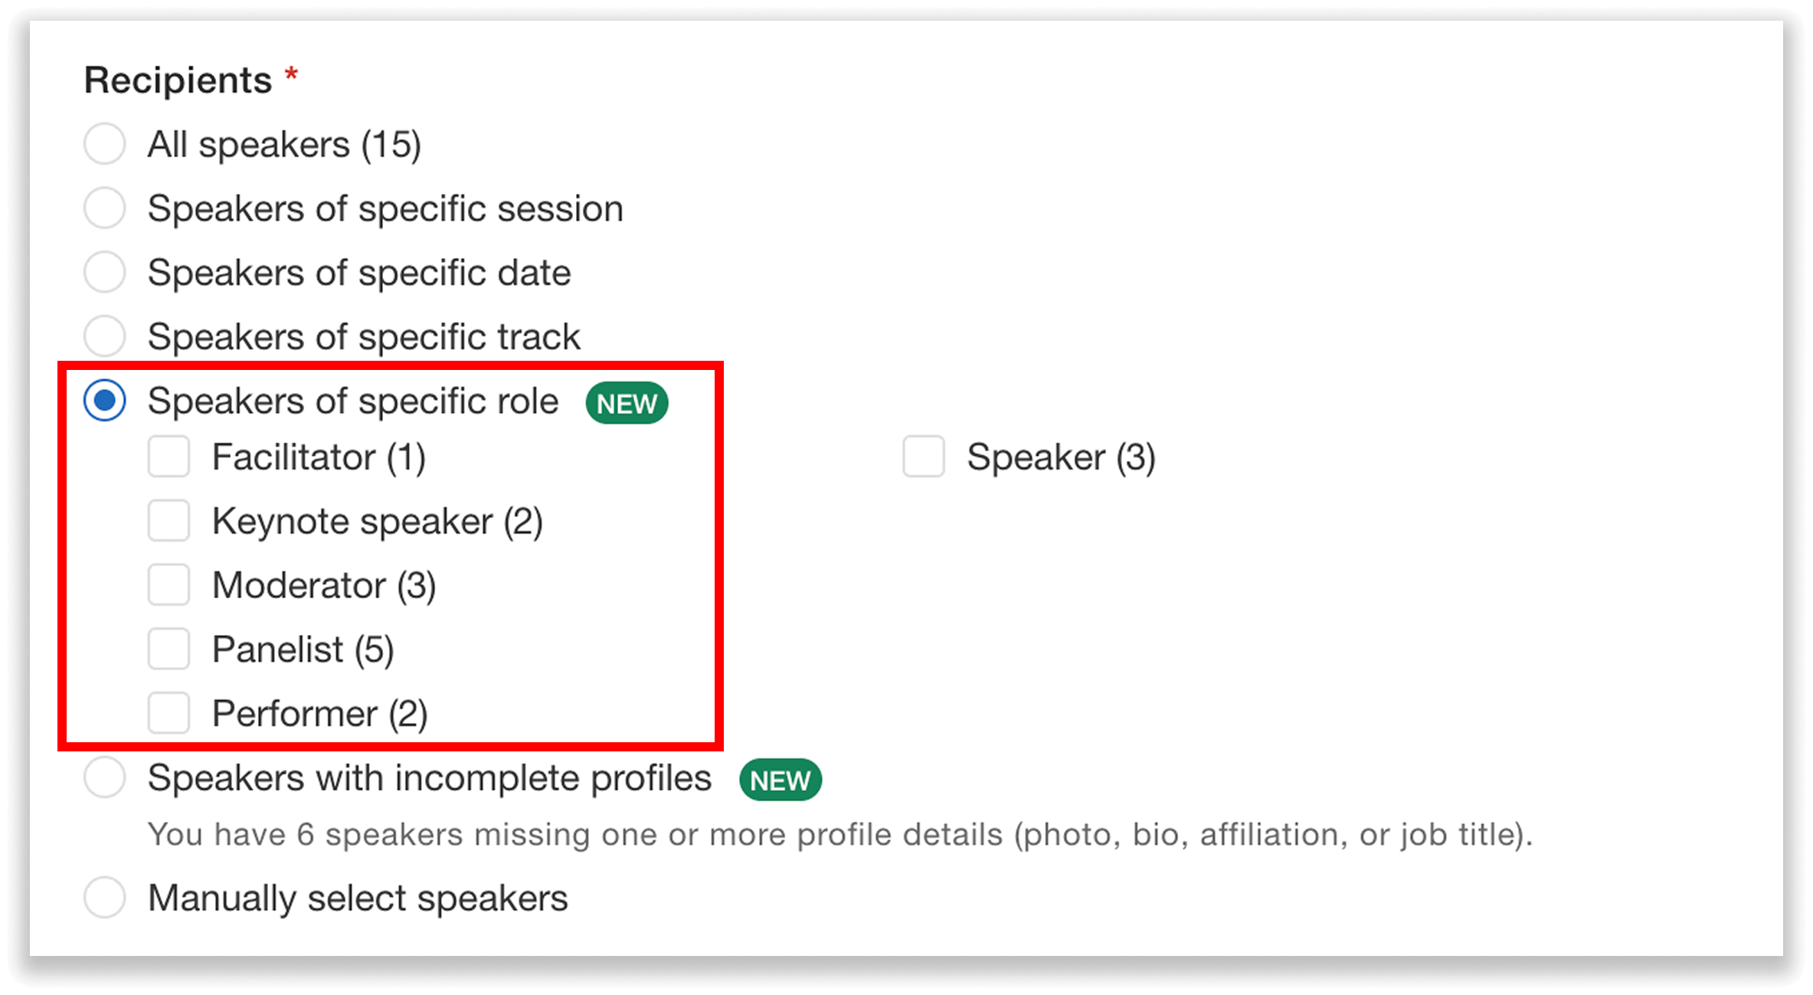1813x995 pixels.
Task: Click the NEW badge beside incomplete profiles
Action: (780, 780)
